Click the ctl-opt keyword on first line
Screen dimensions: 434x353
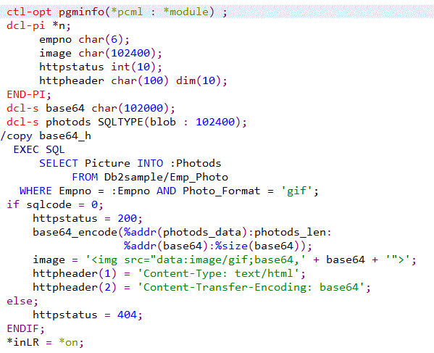coord(29,12)
